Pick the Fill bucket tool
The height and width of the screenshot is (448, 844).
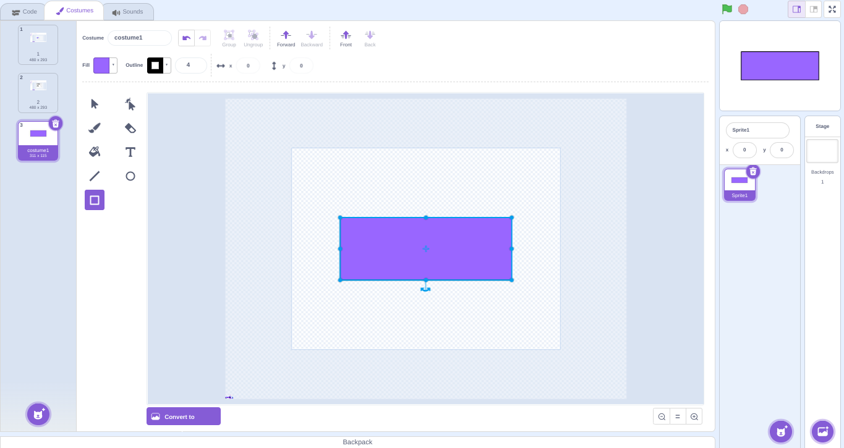pyautogui.click(x=95, y=152)
